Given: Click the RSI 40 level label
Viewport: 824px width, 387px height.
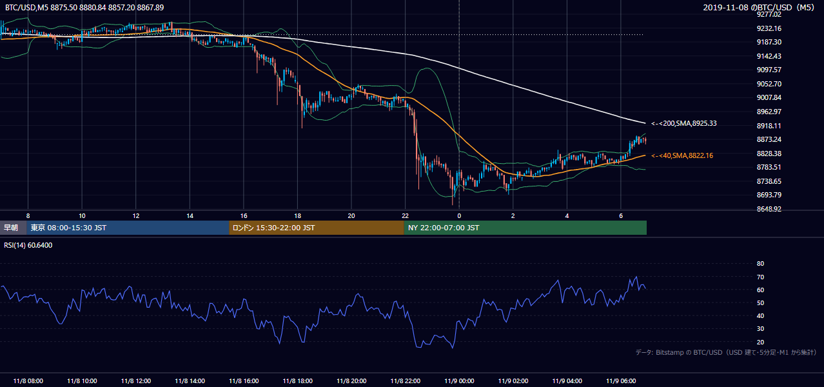Looking at the screenshot, I should coord(760,315).
